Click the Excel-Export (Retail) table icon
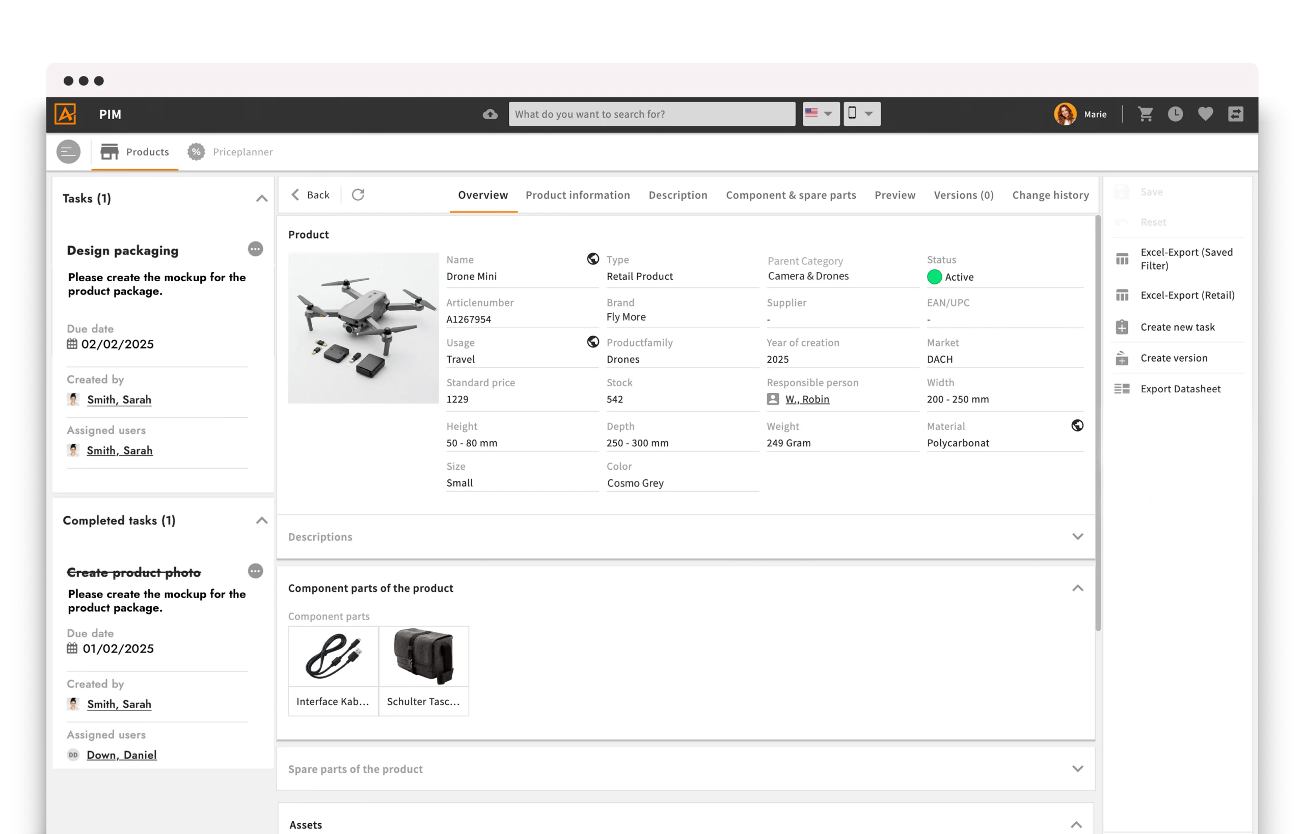This screenshot has width=1304, height=834. [x=1122, y=295]
